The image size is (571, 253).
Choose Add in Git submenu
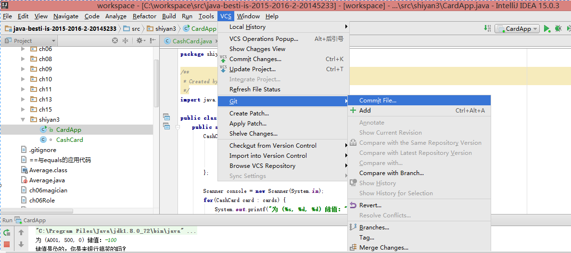tap(419, 110)
